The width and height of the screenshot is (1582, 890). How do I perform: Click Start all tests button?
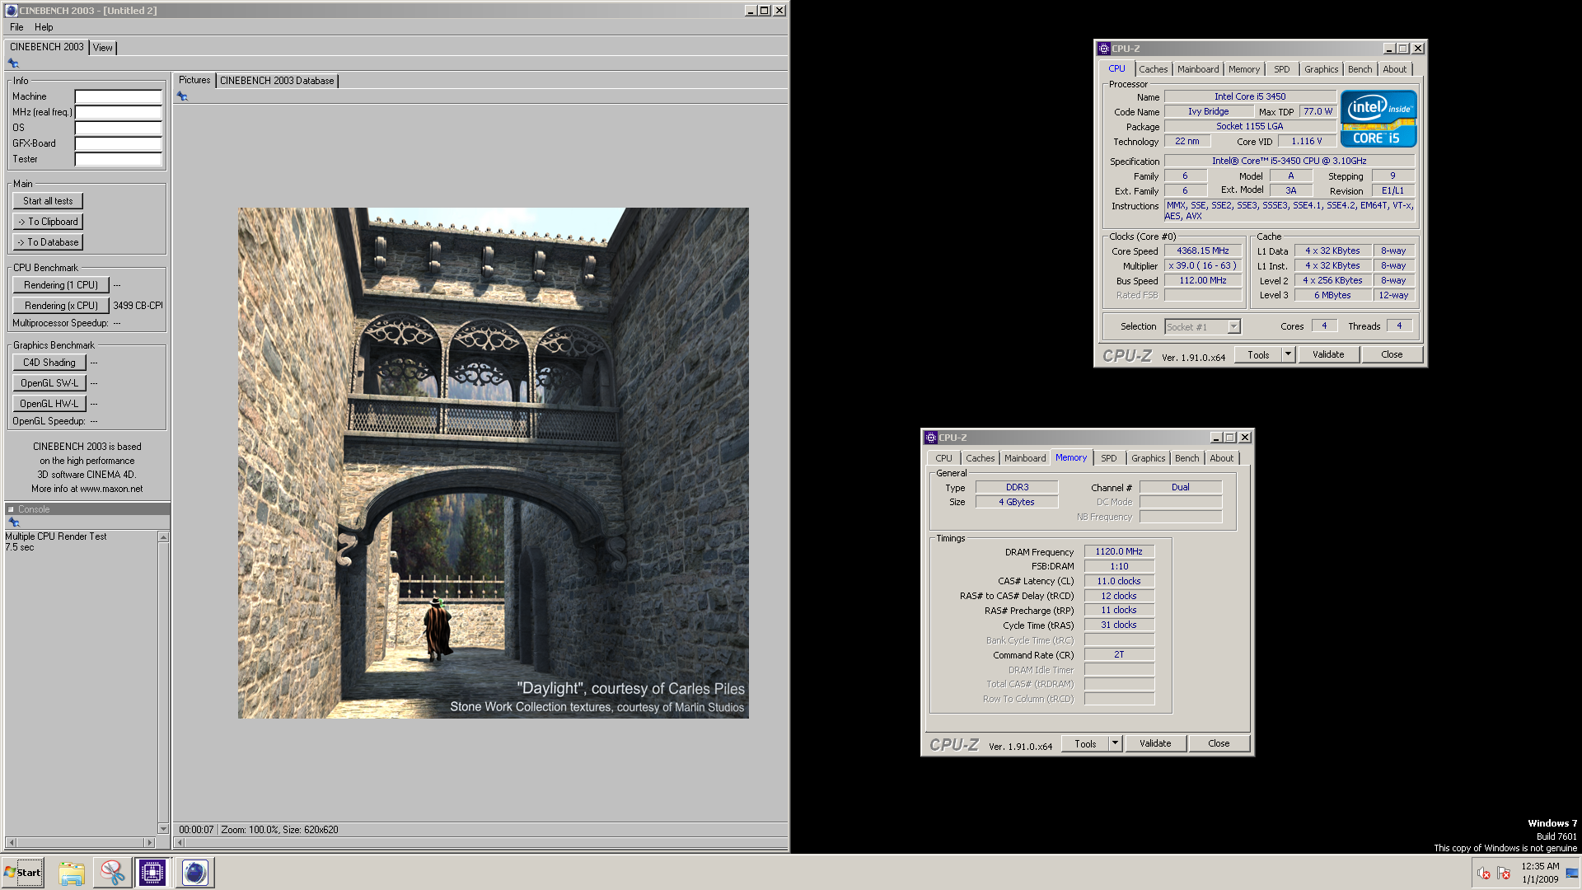(x=48, y=201)
